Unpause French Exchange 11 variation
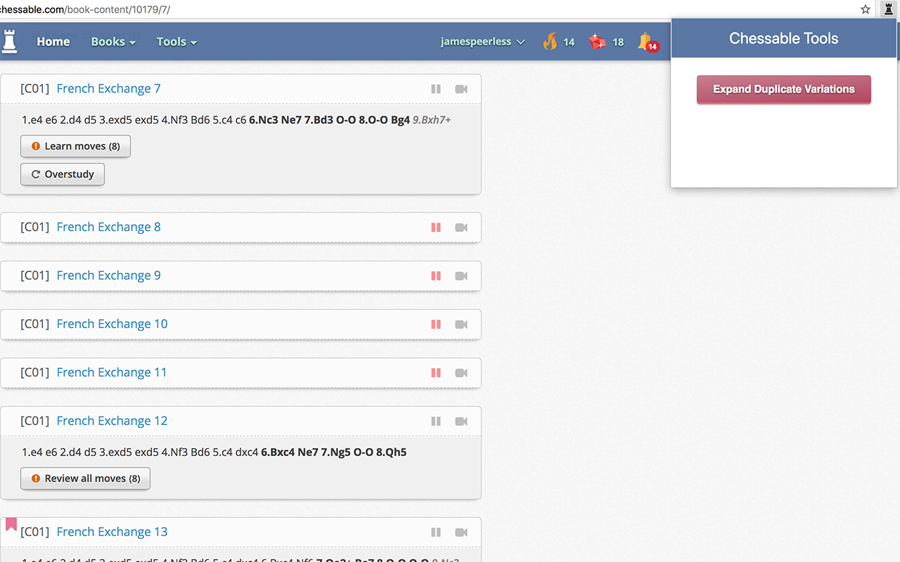The width and height of the screenshot is (900, 562). coord(436,373)
